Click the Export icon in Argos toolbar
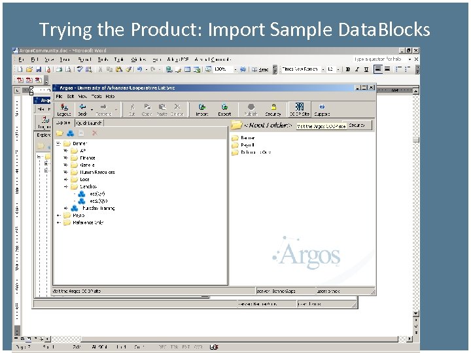 224,110
